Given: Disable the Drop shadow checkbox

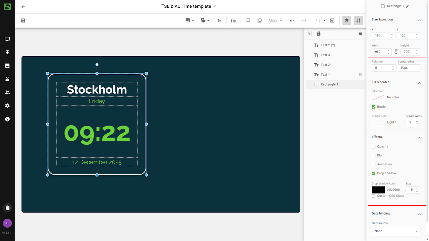Looking at the screenshot, I should (374, 173).
